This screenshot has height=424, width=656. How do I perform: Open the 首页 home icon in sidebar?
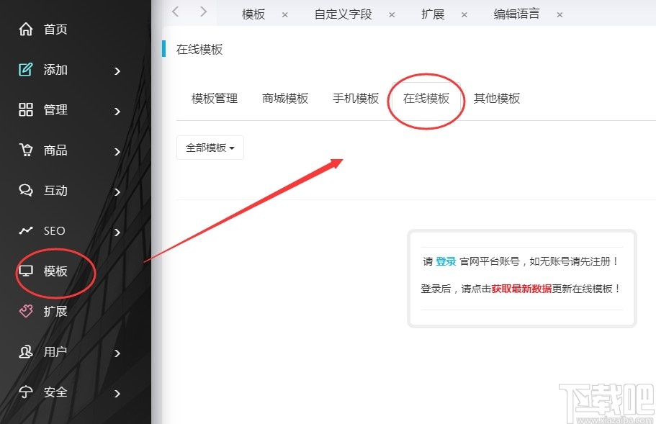[x=25, y=29]
